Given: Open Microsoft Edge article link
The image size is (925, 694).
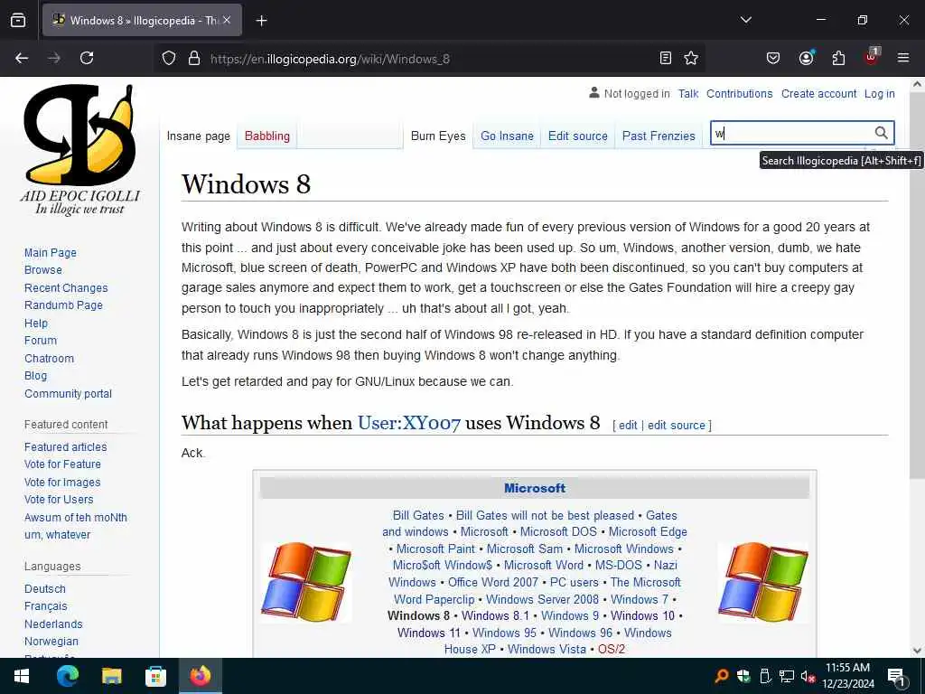Looking at the screenshot, I should [648, 531].
